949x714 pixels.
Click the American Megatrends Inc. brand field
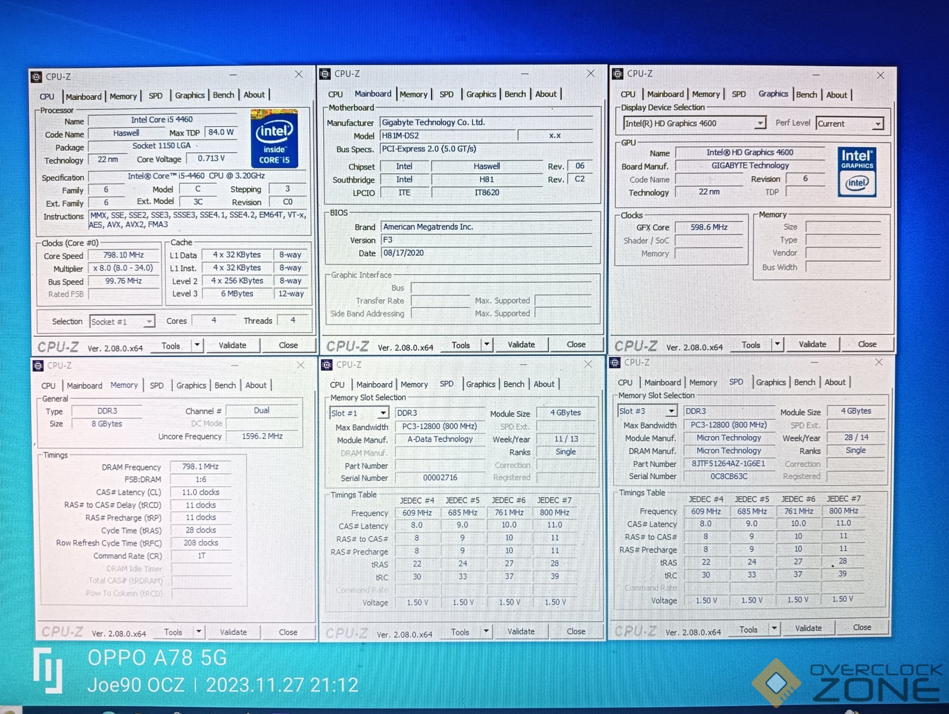(486, 227)
